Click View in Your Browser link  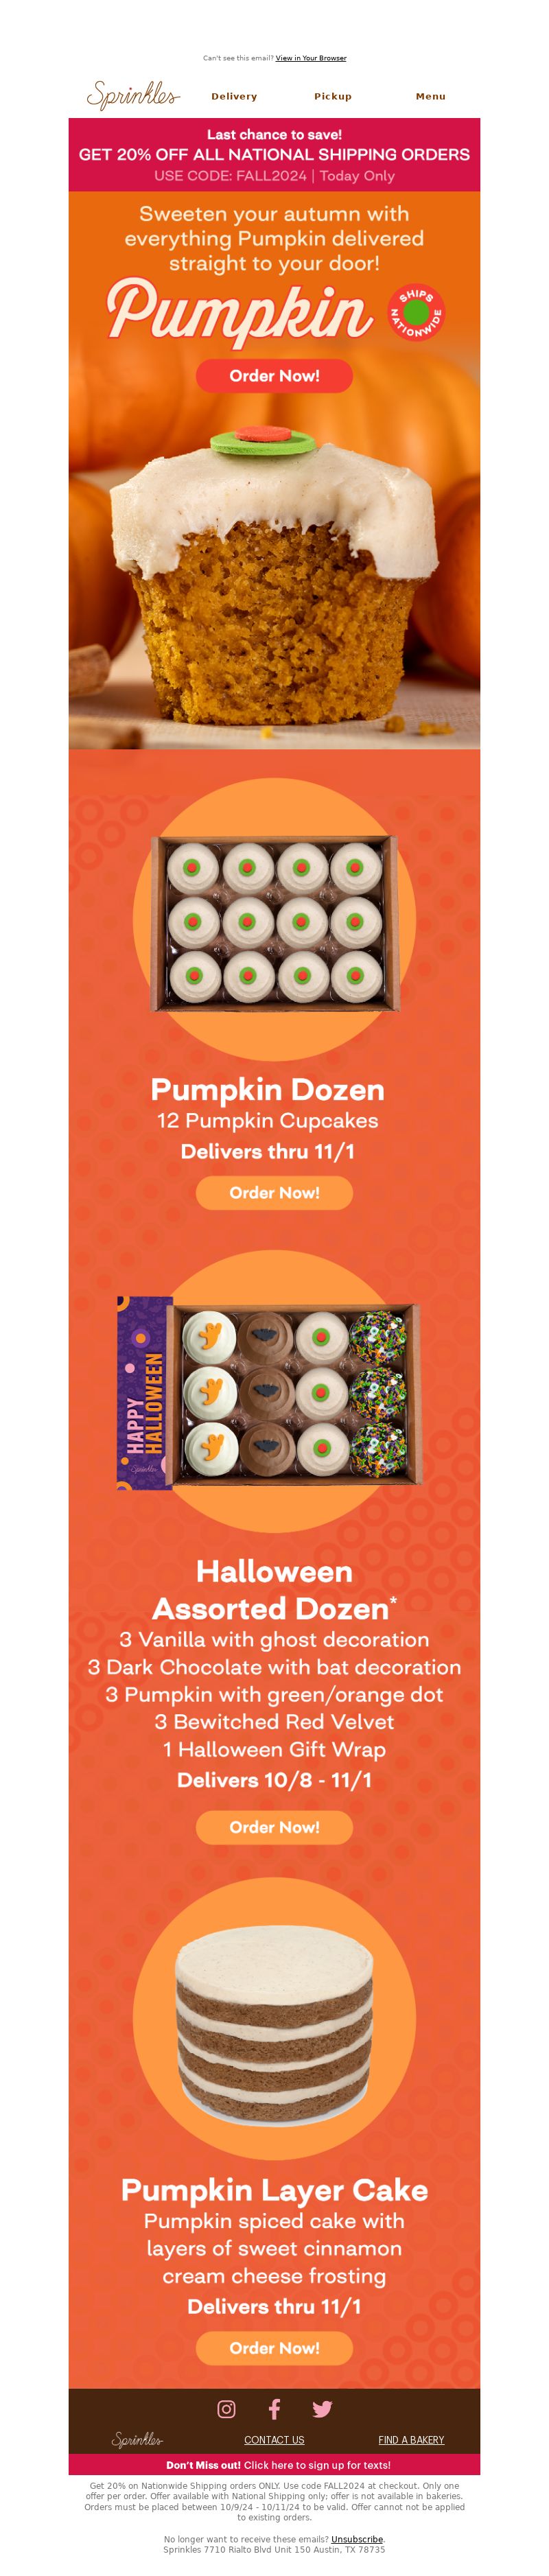coord(311,58)
